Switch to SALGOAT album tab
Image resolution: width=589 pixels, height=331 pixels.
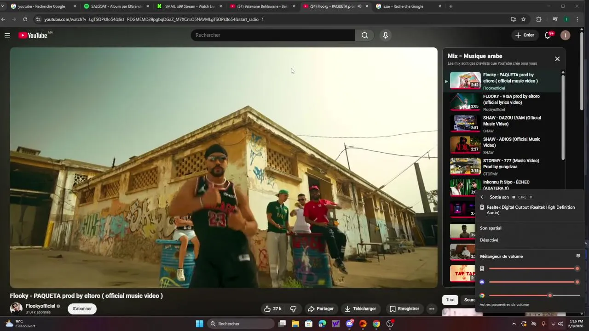(116, 6)
